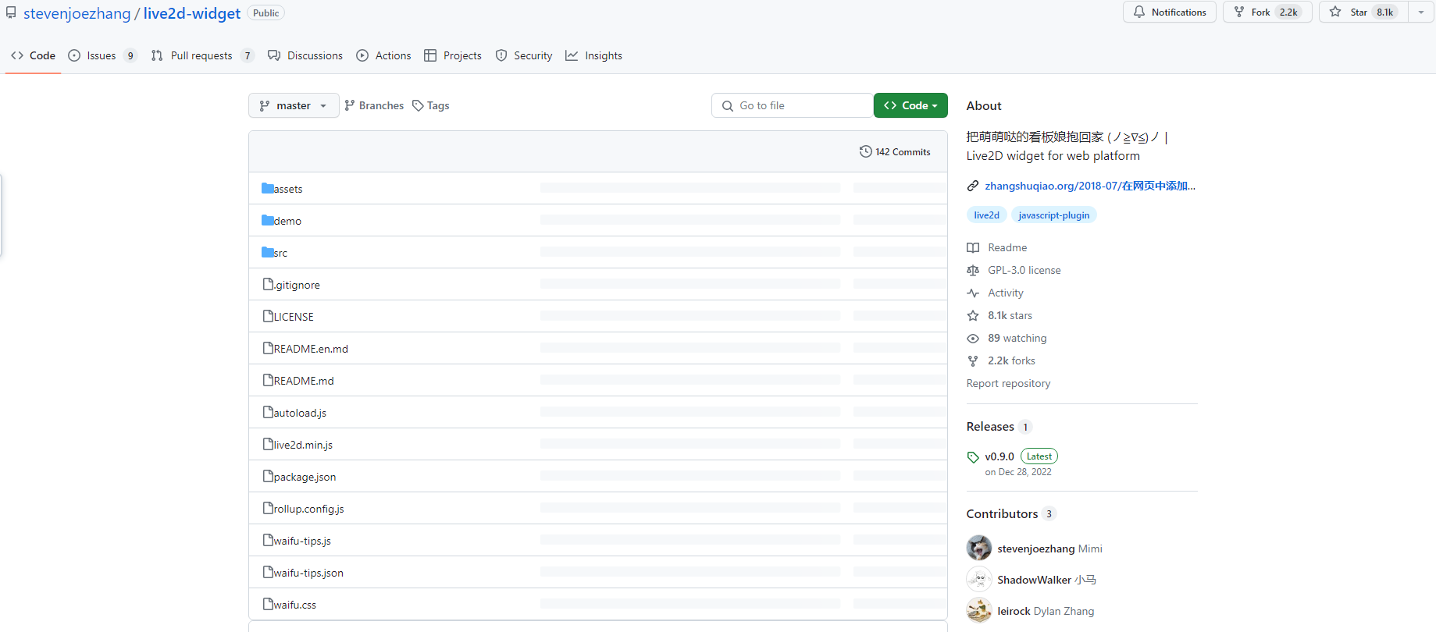Click the repository icon beside stevenjoezhang
Image resolution: width=1436 pixels, height=632 pixels.
[x=11, y=13]
